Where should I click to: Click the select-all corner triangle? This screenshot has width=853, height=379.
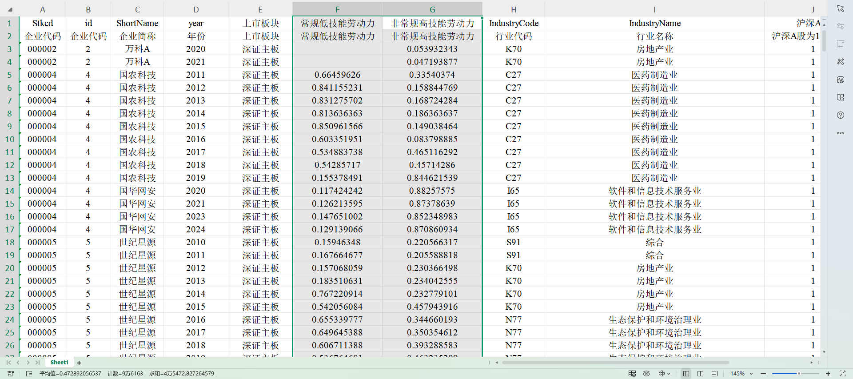[10, 9]
